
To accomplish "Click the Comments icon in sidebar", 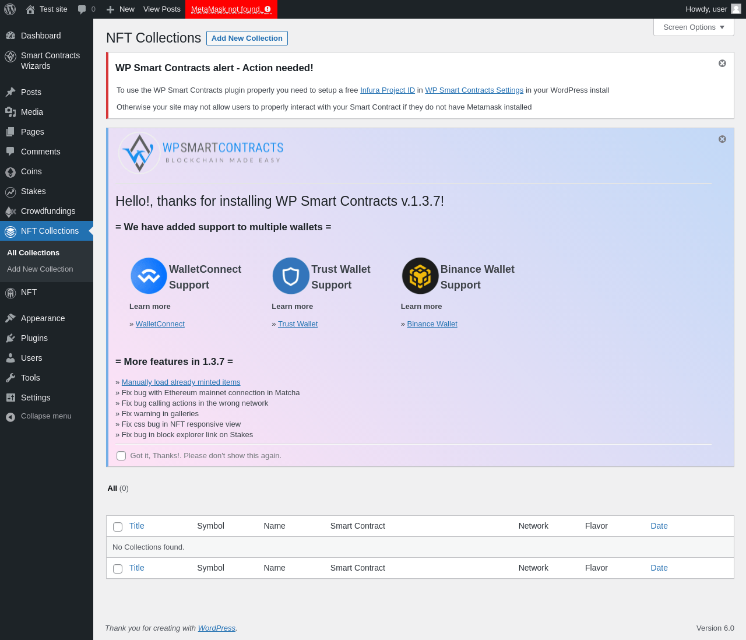I will click(x=10, y=152).
